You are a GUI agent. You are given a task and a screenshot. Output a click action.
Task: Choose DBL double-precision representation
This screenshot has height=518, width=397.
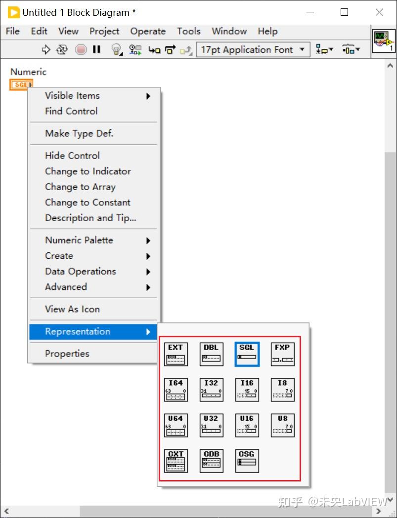click(x=212, y=354)
